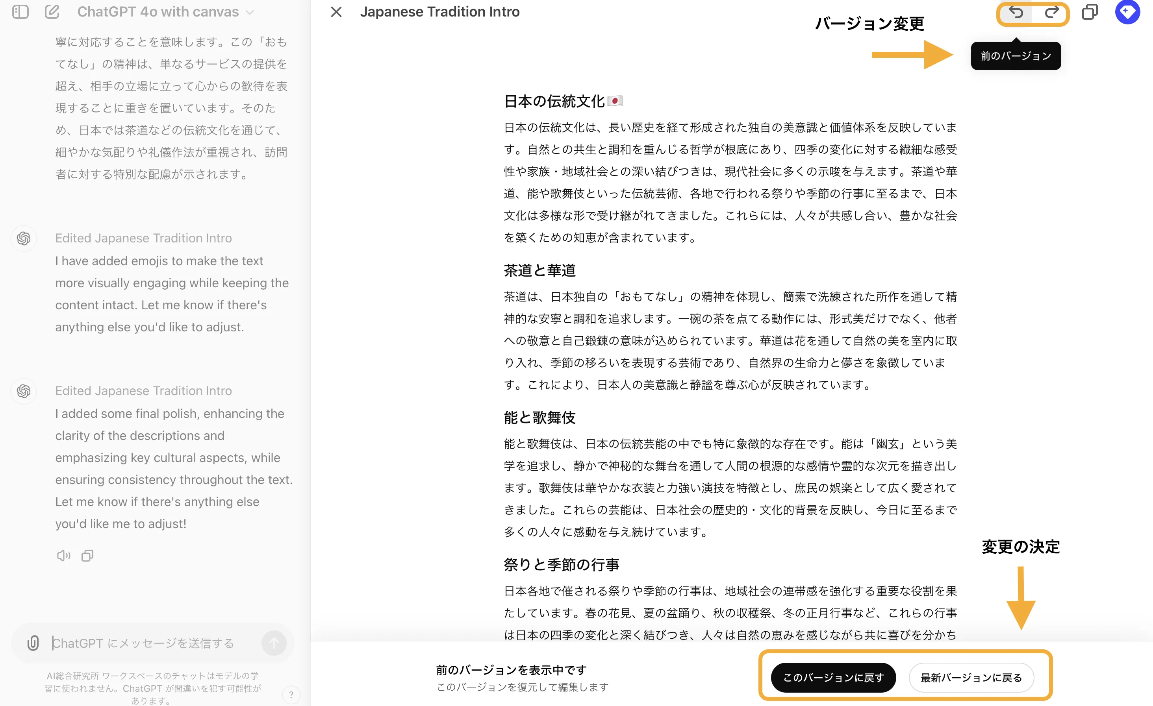Click the Japanese Tradition Intro title
This screenshot has height=706, width=1153.
pos(439,12)
